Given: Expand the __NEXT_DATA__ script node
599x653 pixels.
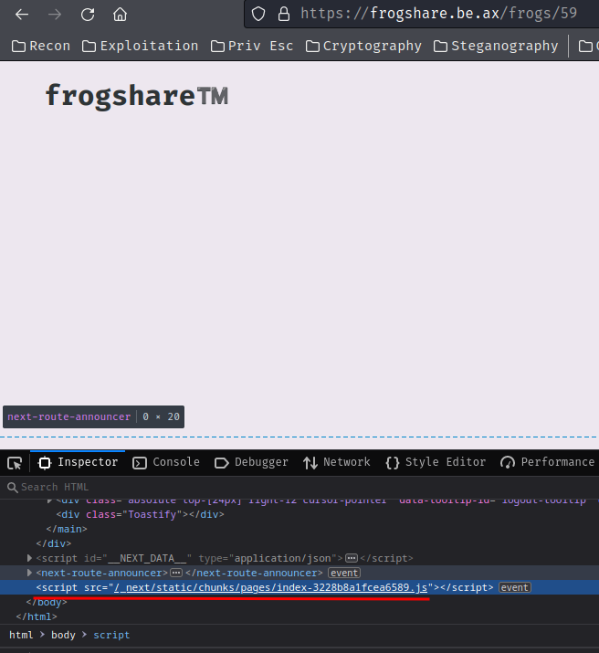Looking at the screenshot, I should [29, 558].
